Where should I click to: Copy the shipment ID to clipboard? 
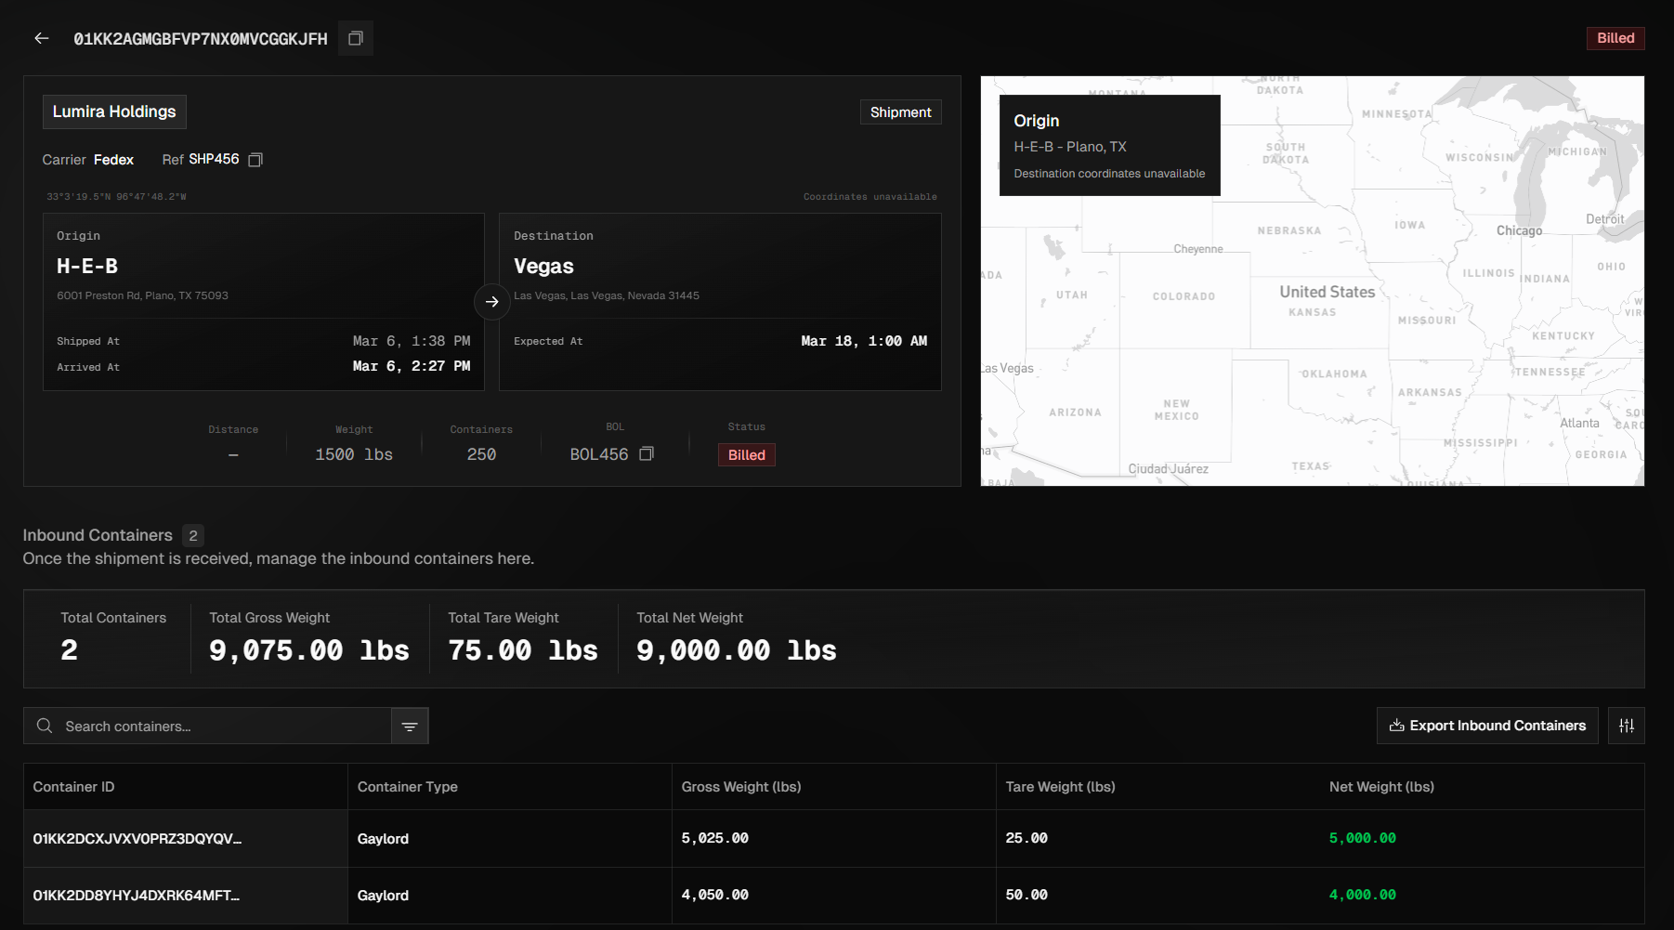point(355,38)
